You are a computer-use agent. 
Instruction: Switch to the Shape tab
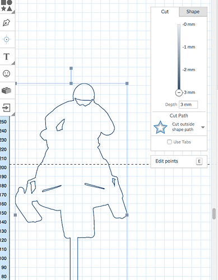point(193,12)
